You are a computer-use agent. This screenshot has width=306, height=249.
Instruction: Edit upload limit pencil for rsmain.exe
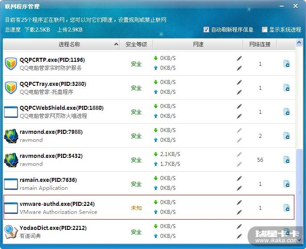(x=239, y=188)
